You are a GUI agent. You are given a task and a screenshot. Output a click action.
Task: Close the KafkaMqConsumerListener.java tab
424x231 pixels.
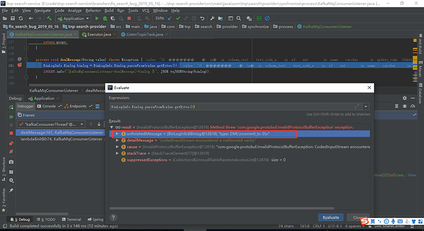pos(76,34)
